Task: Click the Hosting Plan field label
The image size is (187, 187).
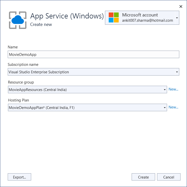Action: pyautogui.click(x=18, y=100)
